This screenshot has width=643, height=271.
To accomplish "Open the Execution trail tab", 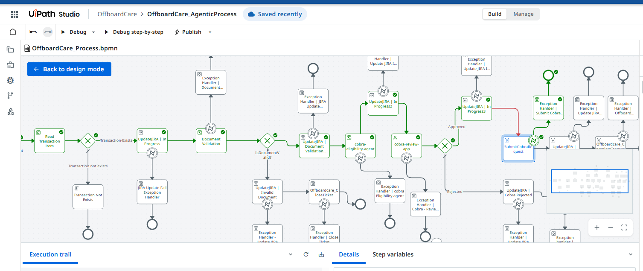I will [x=50, y=254].
